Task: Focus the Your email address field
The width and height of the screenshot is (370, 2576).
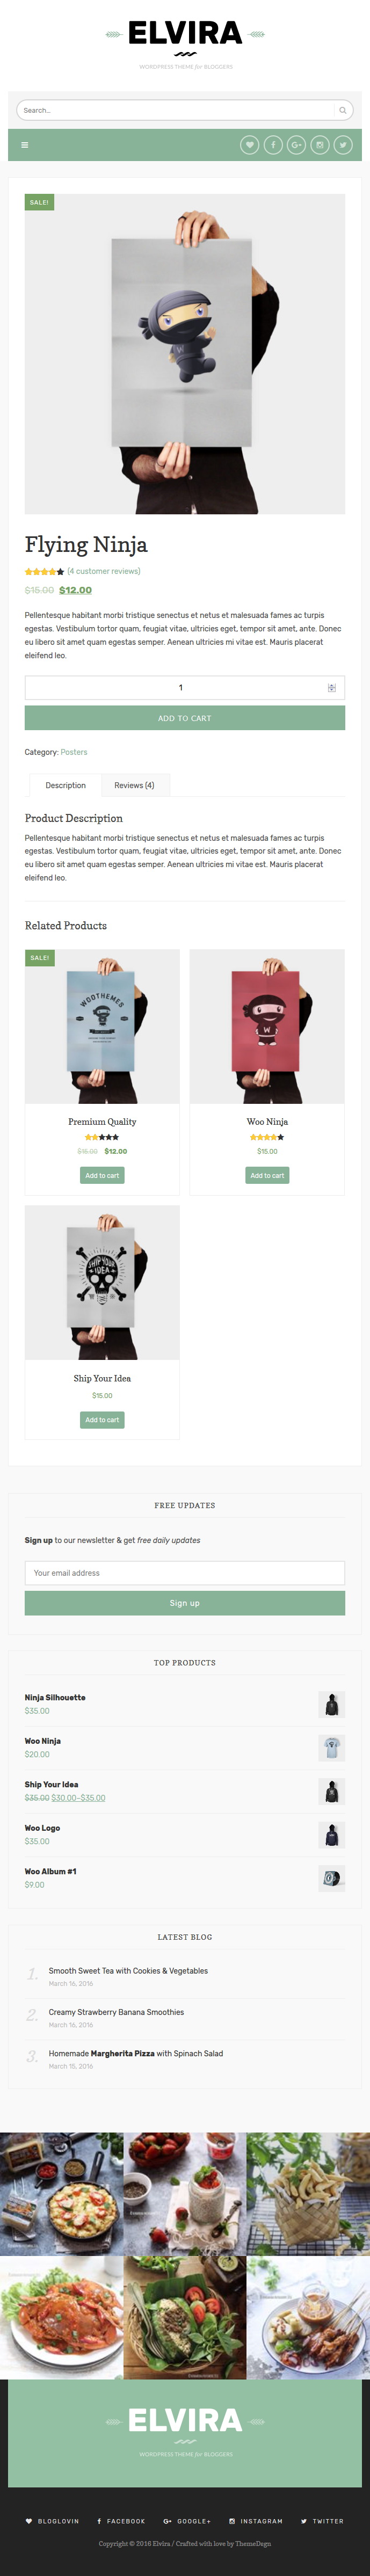Action: (x=185, y=1573)
